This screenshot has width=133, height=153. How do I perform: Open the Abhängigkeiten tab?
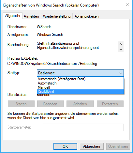(86, 16)
